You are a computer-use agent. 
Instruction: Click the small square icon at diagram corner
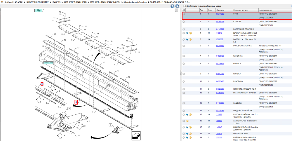pos(176,11)
